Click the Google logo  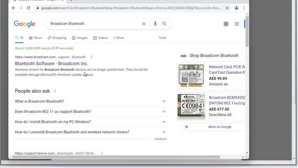pyautogui.click(x=25, y=24)
